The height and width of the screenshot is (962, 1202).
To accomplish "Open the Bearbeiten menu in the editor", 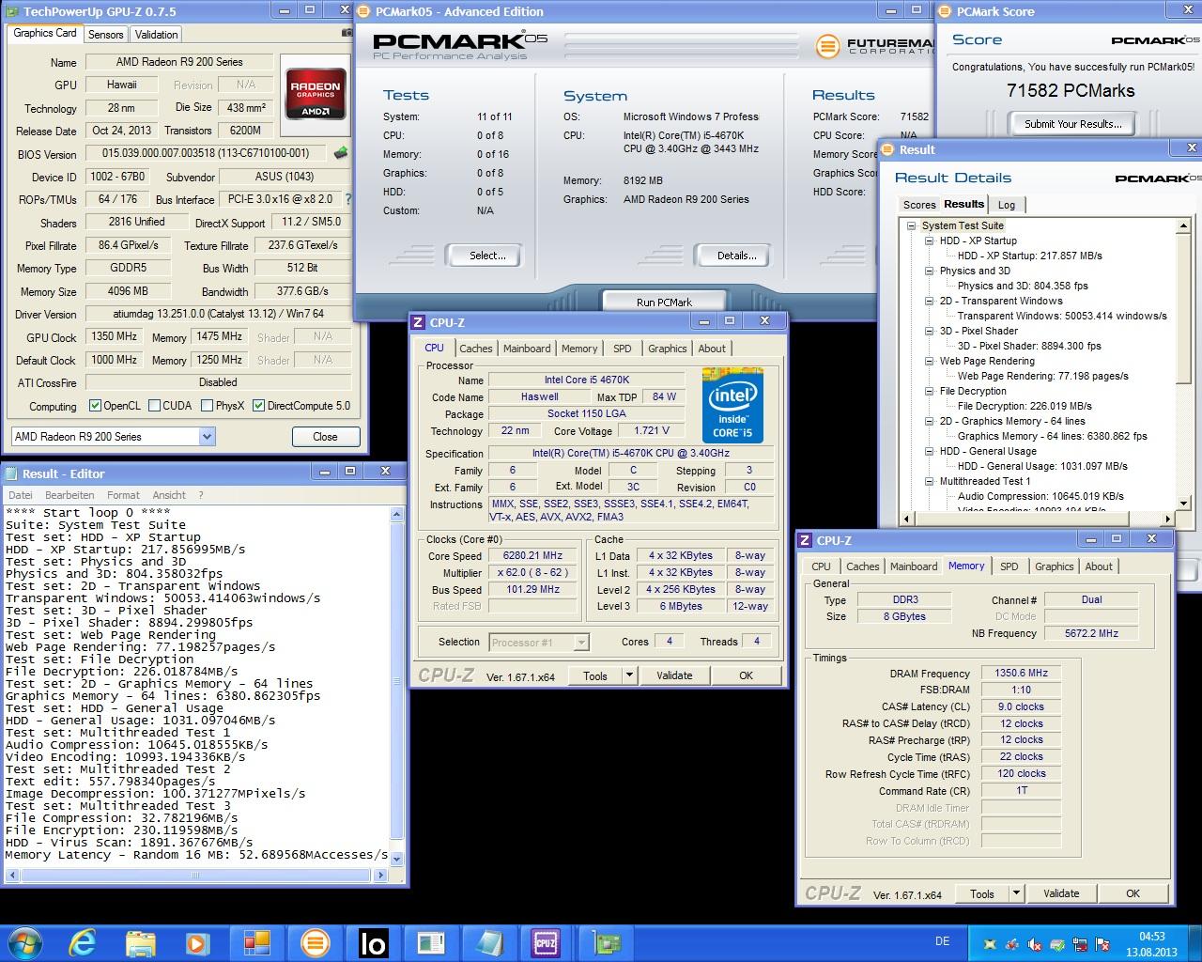I will (x=69, y=495).
